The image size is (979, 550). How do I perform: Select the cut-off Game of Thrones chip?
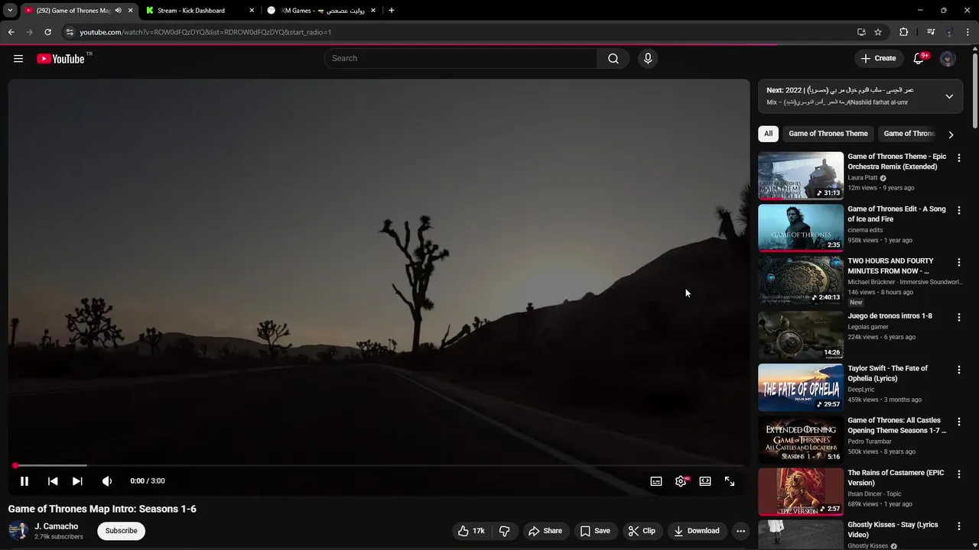click(x=909, y=134)
